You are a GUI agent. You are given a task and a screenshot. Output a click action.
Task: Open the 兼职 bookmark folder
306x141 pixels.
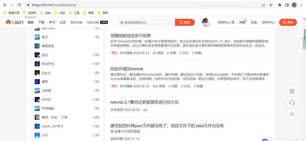point(103,13)
